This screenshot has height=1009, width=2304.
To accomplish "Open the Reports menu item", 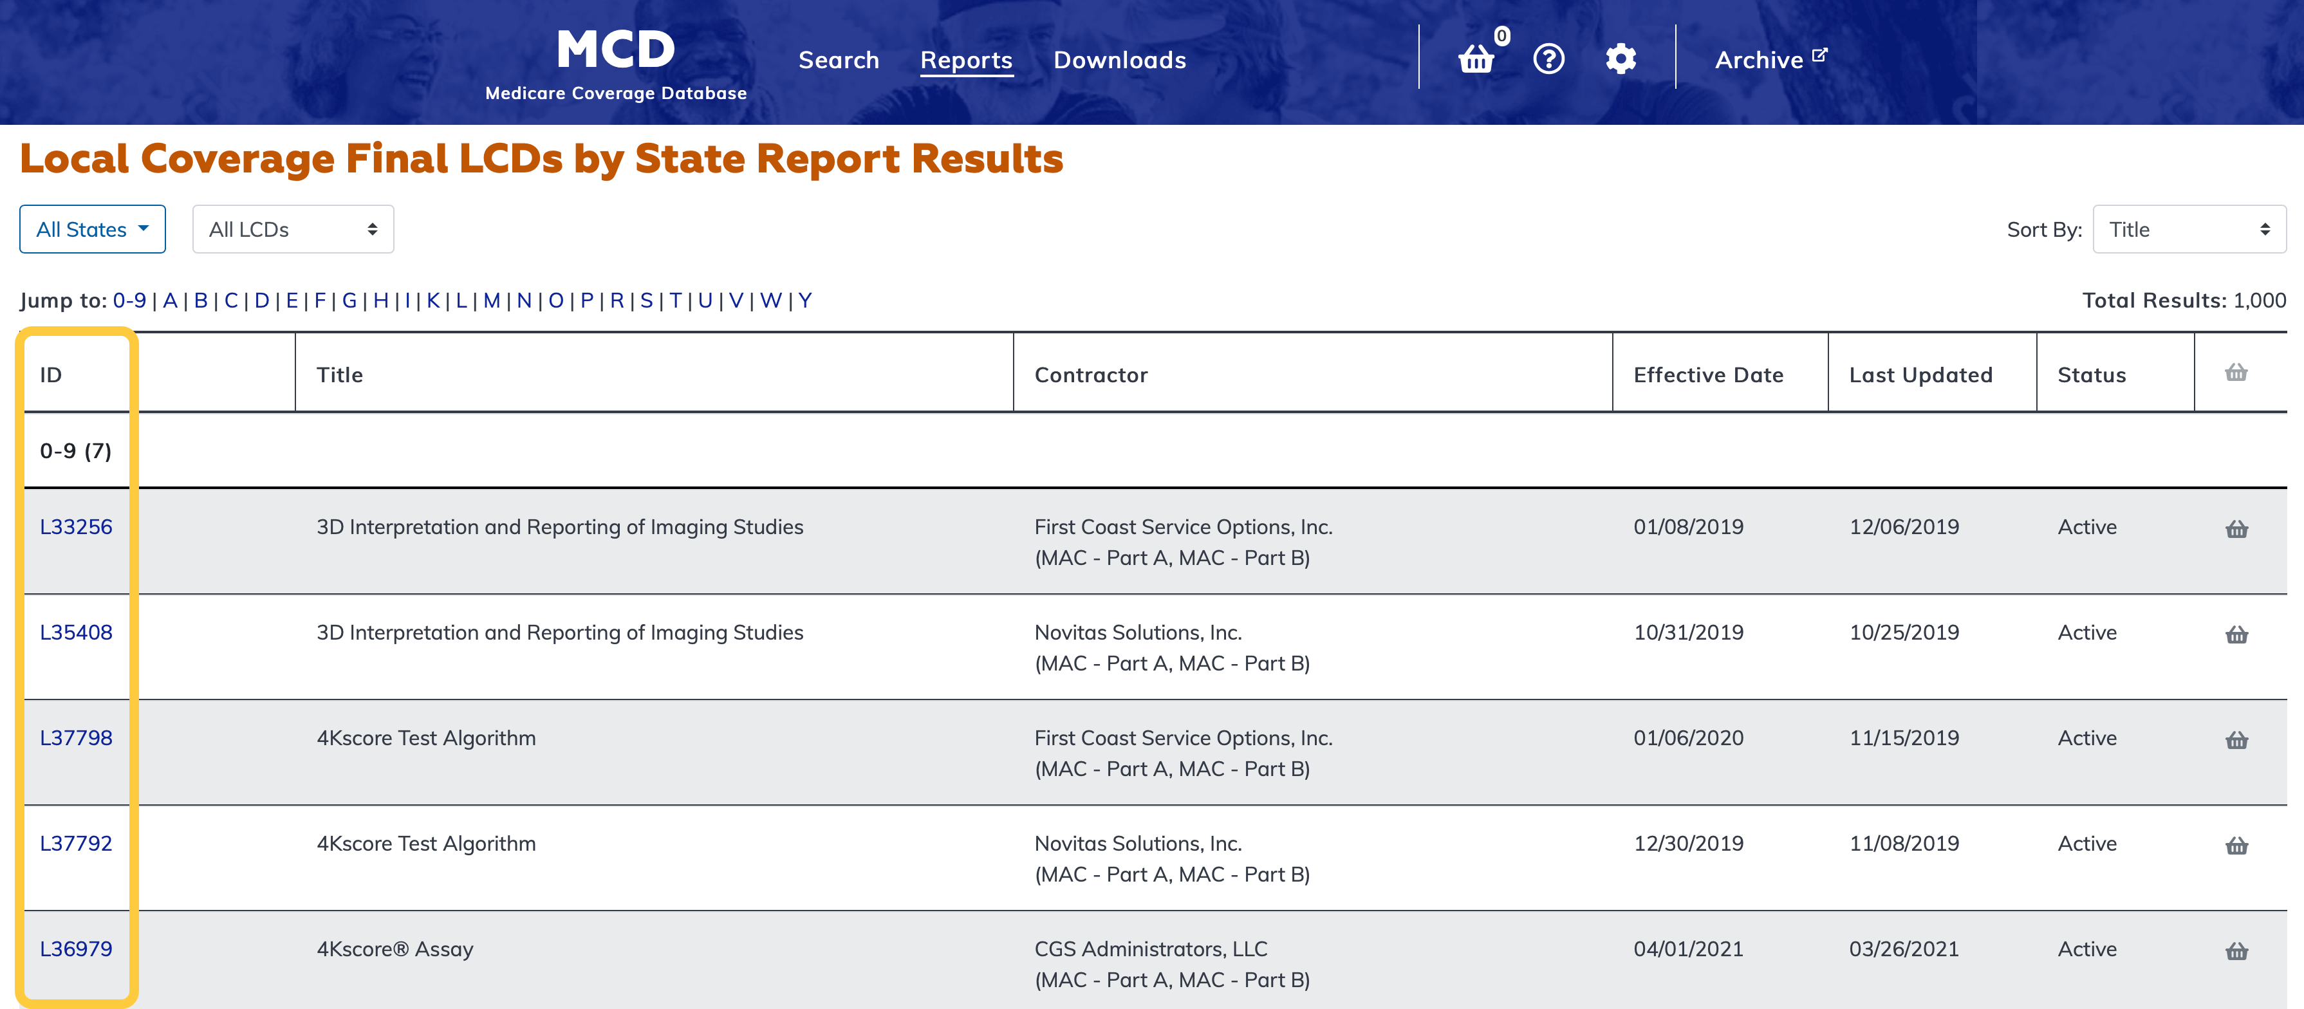I will point(966,60).
